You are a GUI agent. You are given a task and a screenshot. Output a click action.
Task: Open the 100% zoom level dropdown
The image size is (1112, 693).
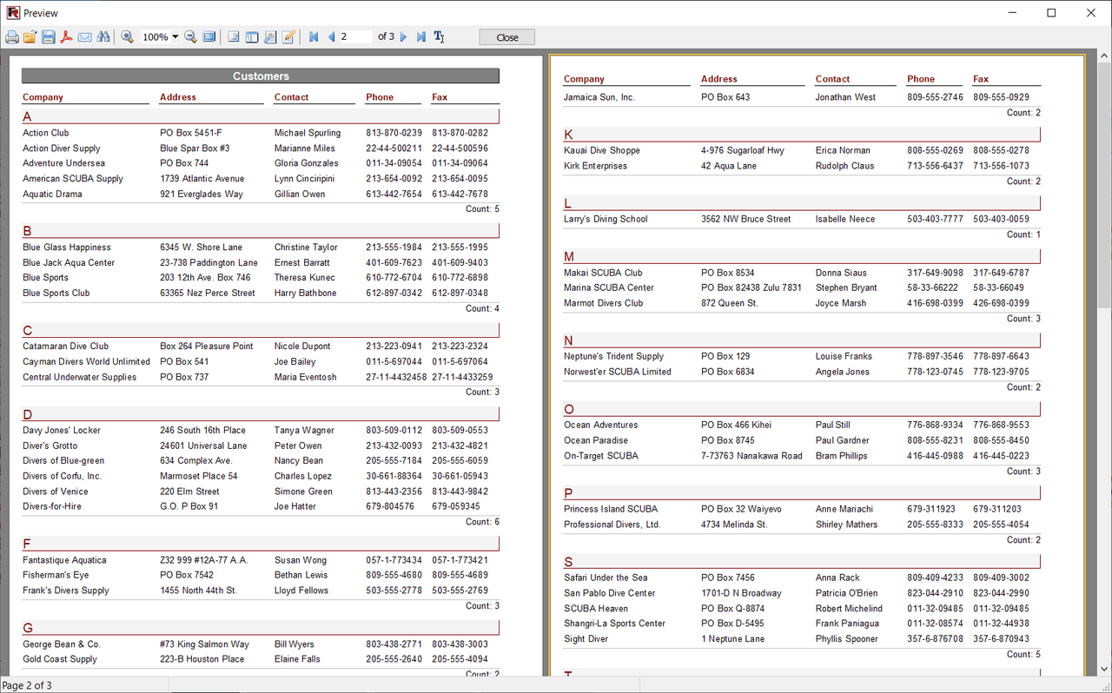tap(175, 37)
